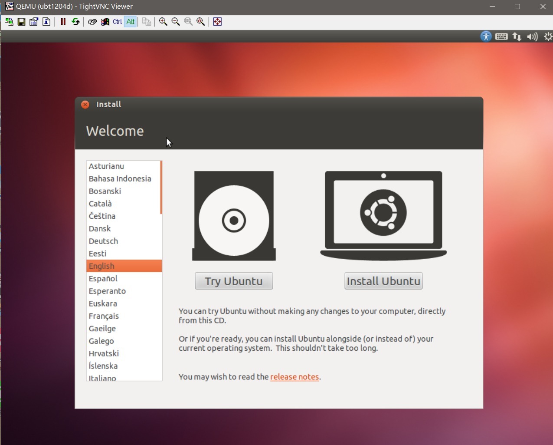
Task: Show connection info icon
Action: [46, 22]
